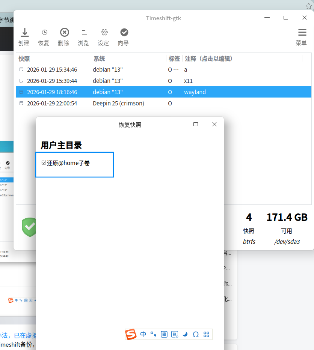Toggle simplified 简 character mode
The width and height of the screenshot is (314, 350).
pos(164,334)
